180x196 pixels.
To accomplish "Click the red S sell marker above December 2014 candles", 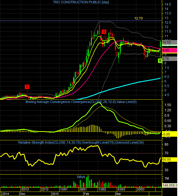I will click(27, 87).
